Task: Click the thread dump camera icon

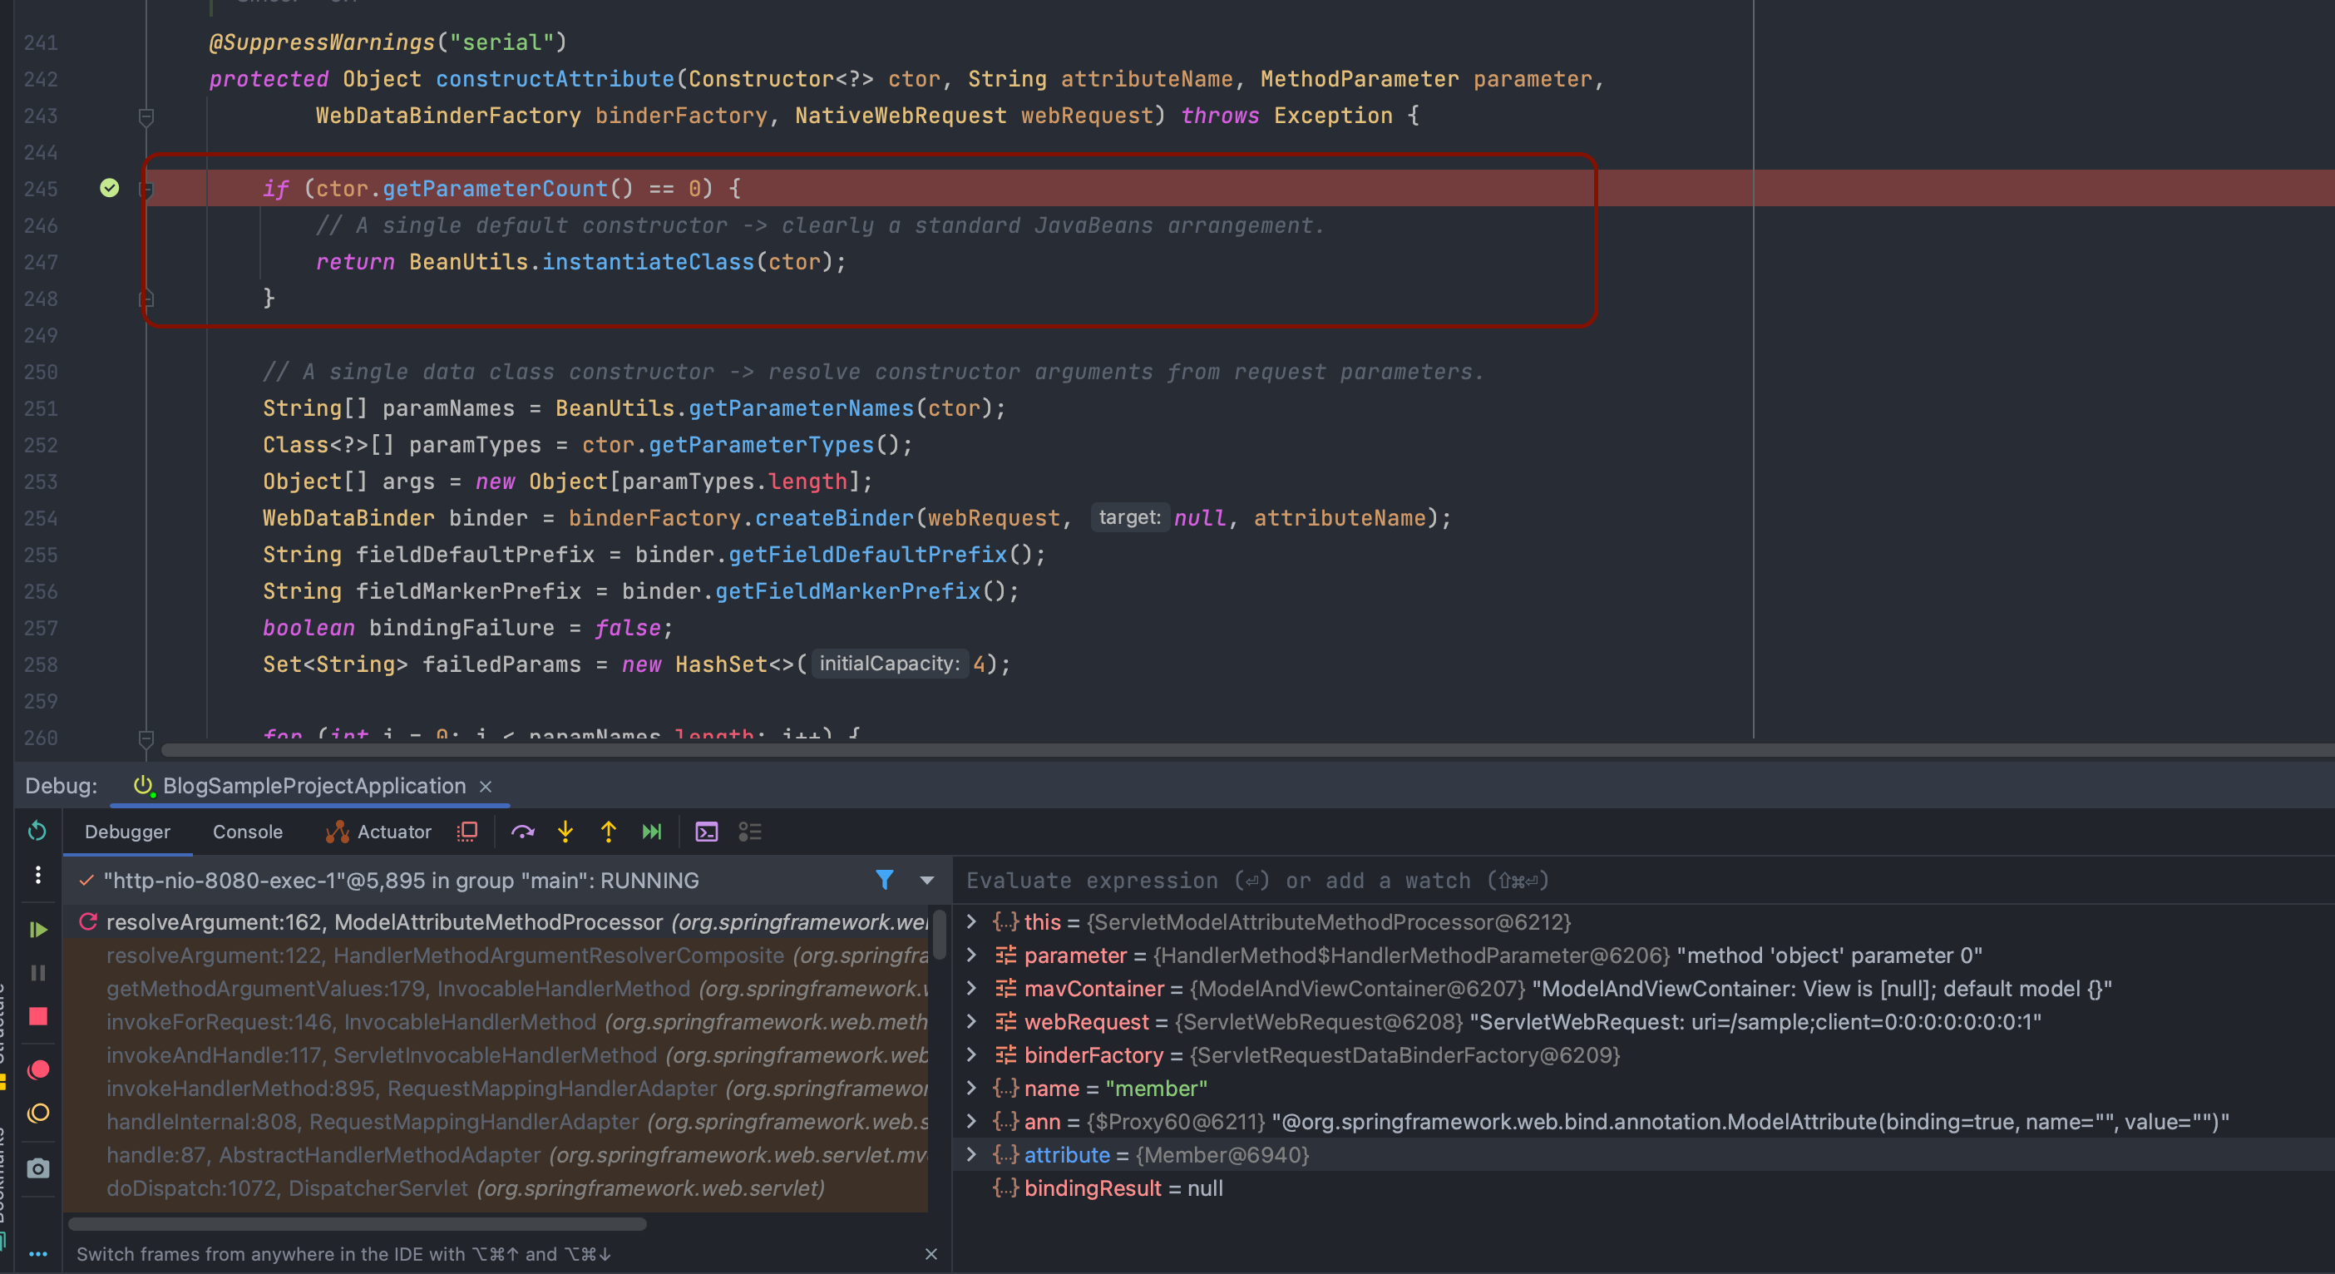Action: click(38, 1168)
